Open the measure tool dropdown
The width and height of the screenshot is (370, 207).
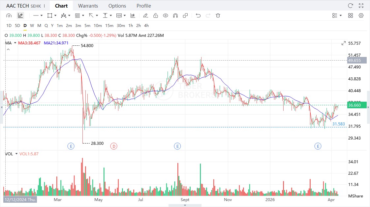(111, 15)
